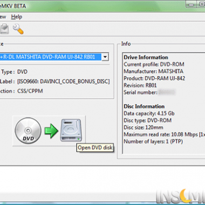
Task: Click the Data capacity: 4.15 Gb line
Action: click(x=149, y=113)
